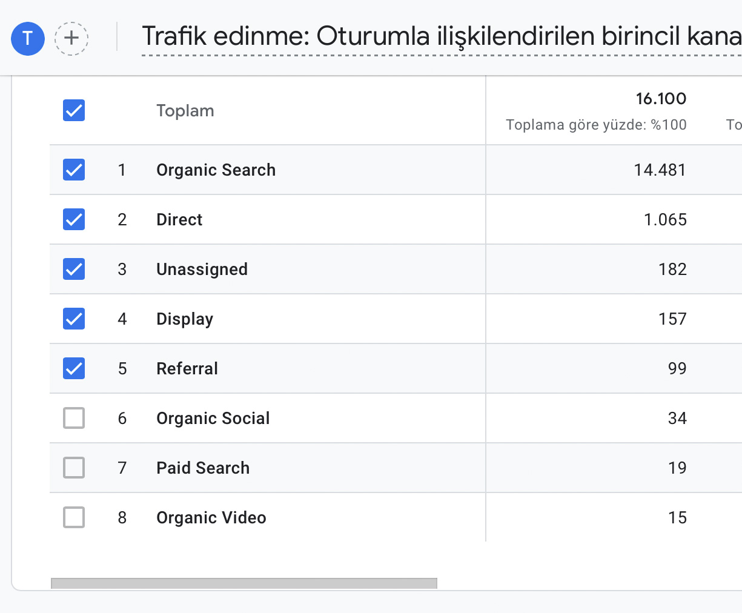Click the value 15 for Organic Video
Screen dimensions: 742x613
click(677, 518)
